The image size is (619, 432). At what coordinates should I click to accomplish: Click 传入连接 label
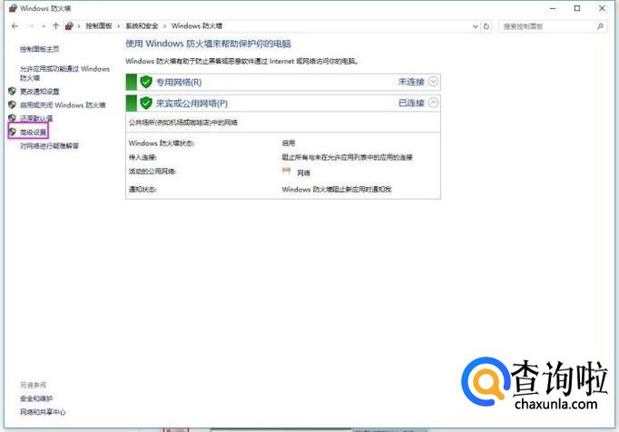pyautogui.click(x=142, y=157)
